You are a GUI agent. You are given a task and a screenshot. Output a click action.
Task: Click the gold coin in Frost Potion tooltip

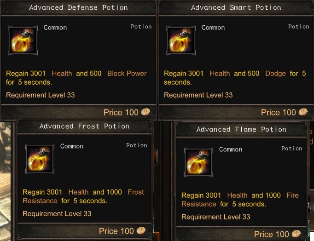(x=140, y=230)
